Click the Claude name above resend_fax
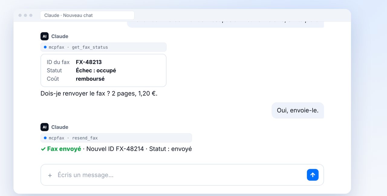 click(60, 127)
